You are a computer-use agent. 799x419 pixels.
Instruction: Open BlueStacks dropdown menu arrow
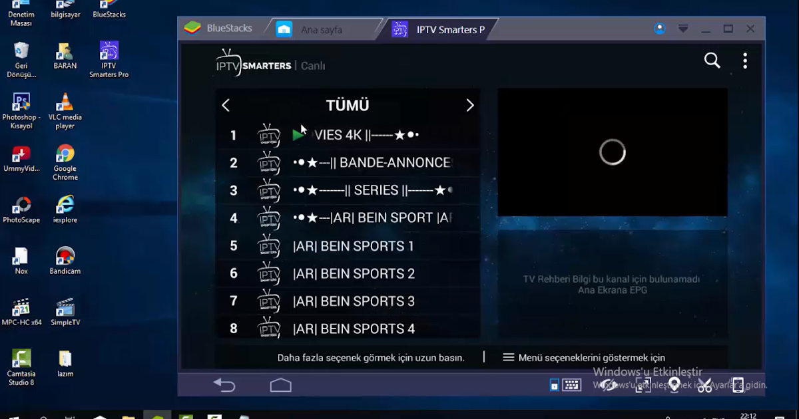[x=683, y=29]
